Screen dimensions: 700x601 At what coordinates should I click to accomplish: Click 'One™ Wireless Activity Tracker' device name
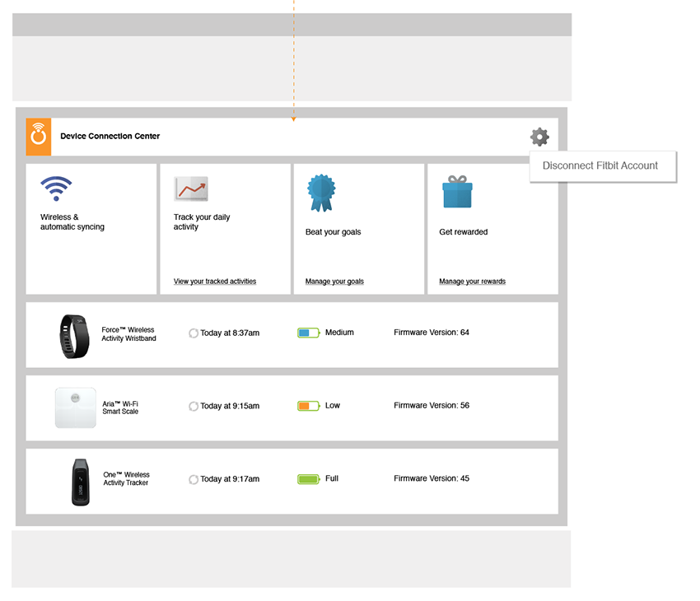pos(126,478)
